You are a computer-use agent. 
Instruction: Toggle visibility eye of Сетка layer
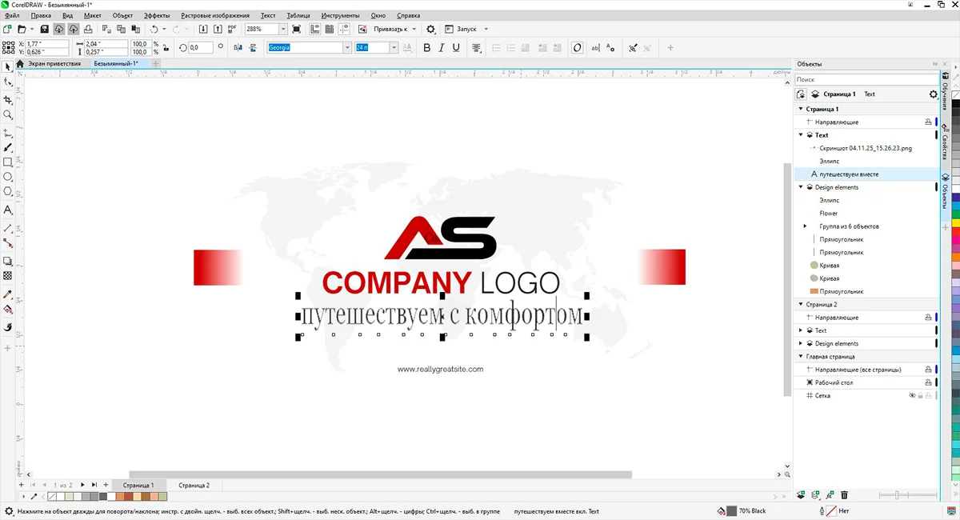(x=912, y=396)
